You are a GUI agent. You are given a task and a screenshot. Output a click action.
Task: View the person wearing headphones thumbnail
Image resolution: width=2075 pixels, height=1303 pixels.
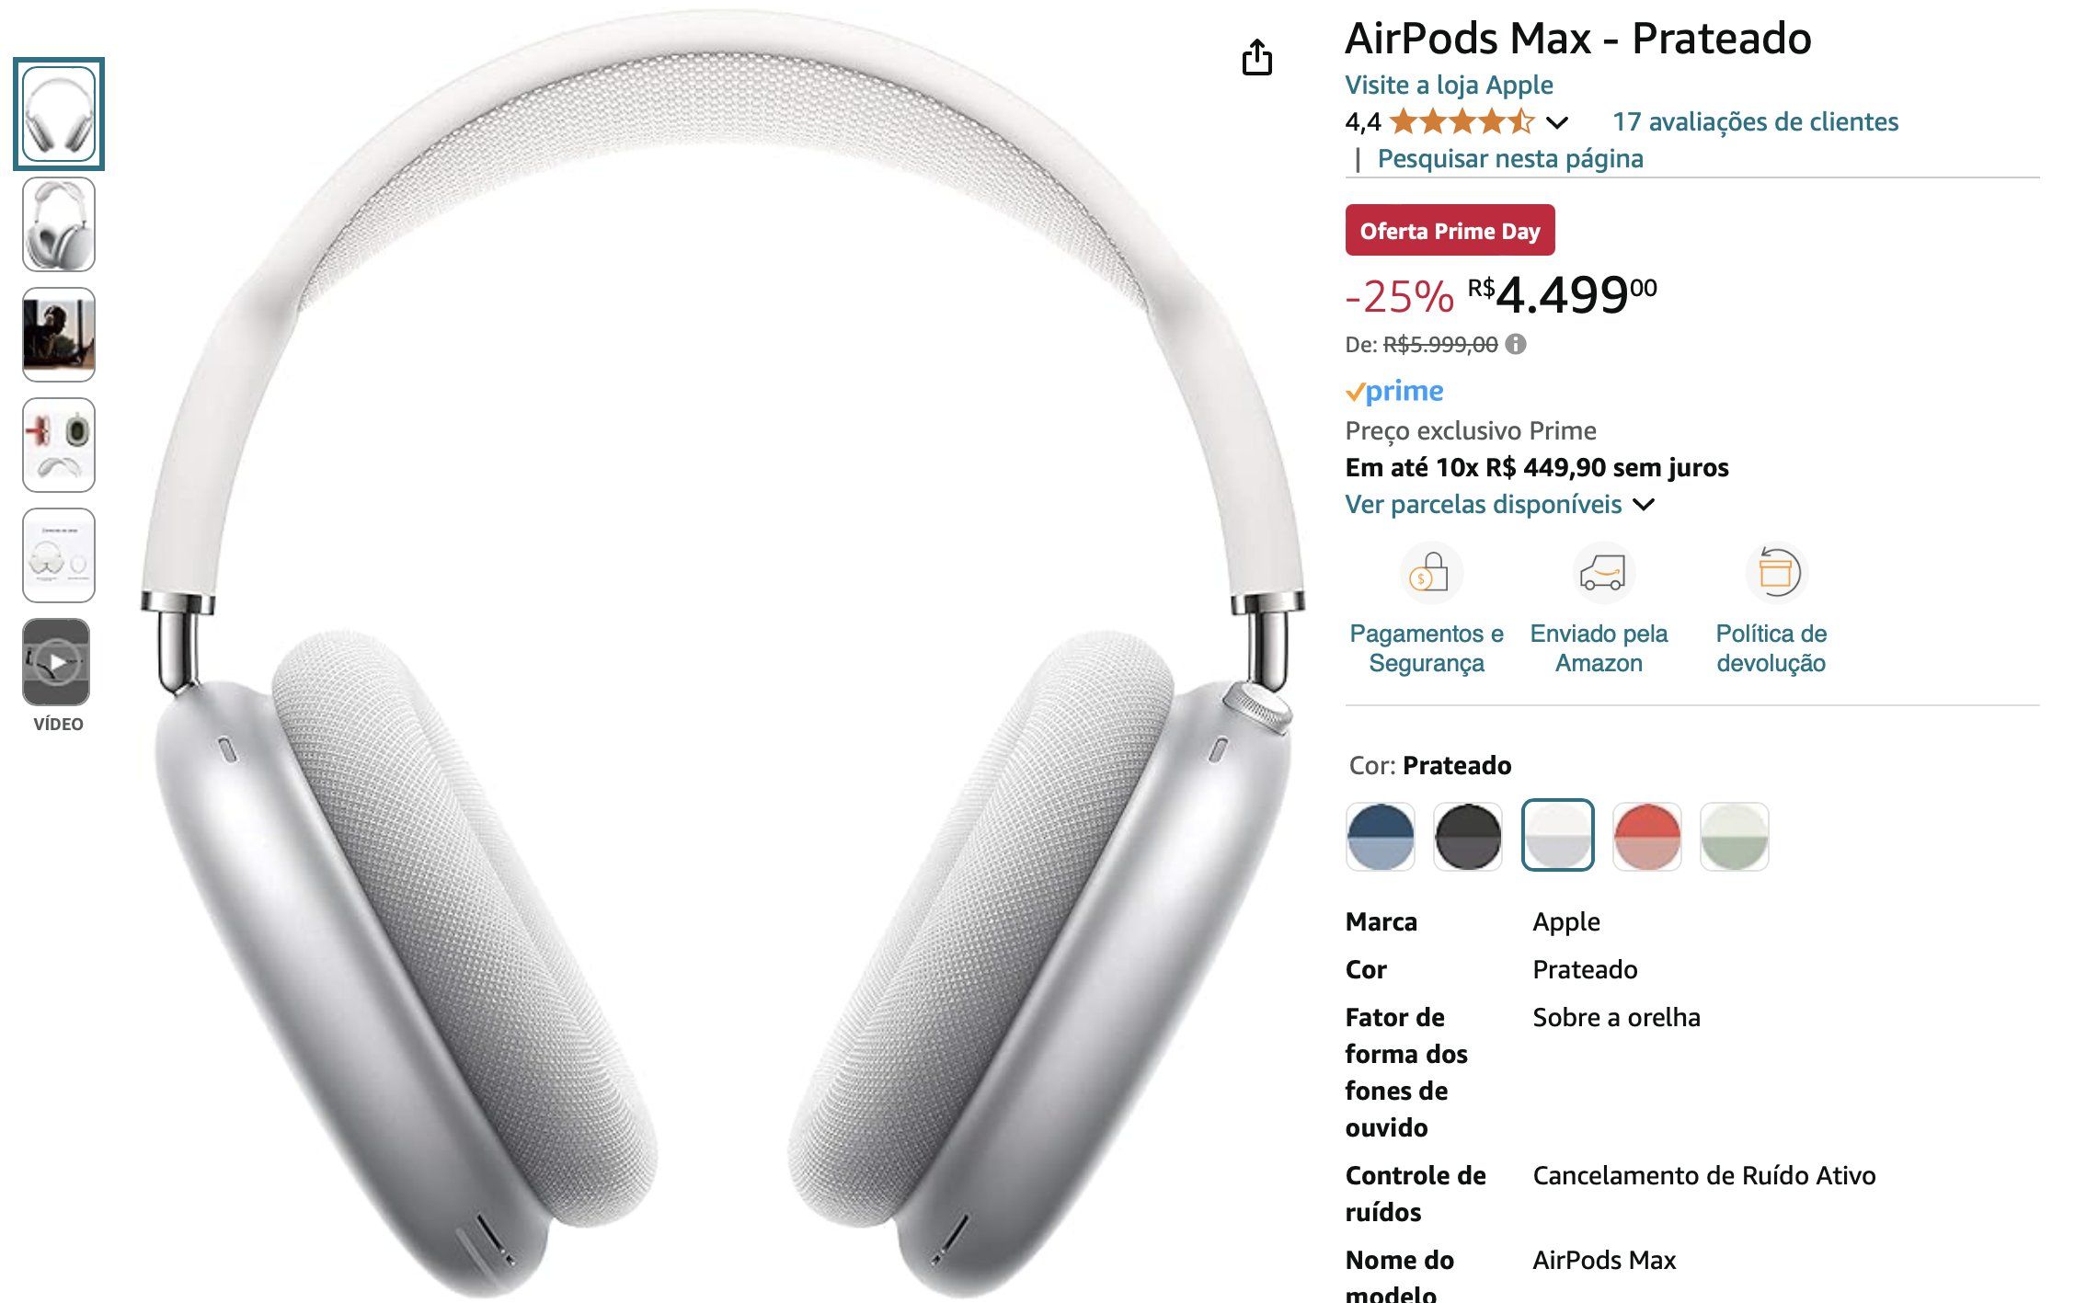(x=58, y=335)
